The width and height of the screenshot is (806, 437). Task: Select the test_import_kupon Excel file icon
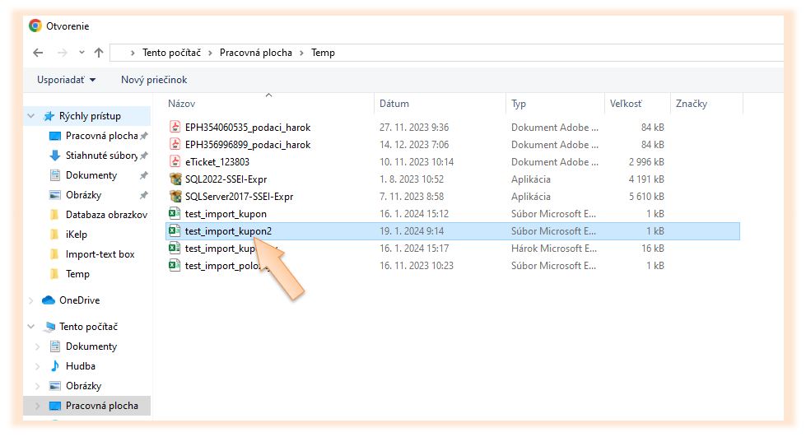pos(175,214)
